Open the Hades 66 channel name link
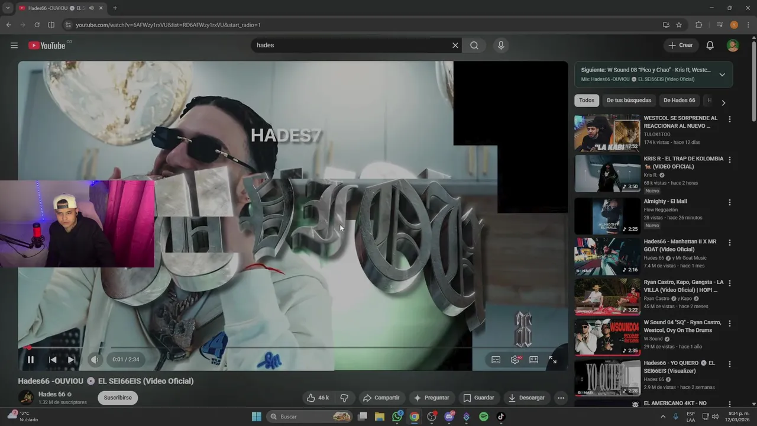The height and width of the screenshot is (426, 757). (51, 395)
